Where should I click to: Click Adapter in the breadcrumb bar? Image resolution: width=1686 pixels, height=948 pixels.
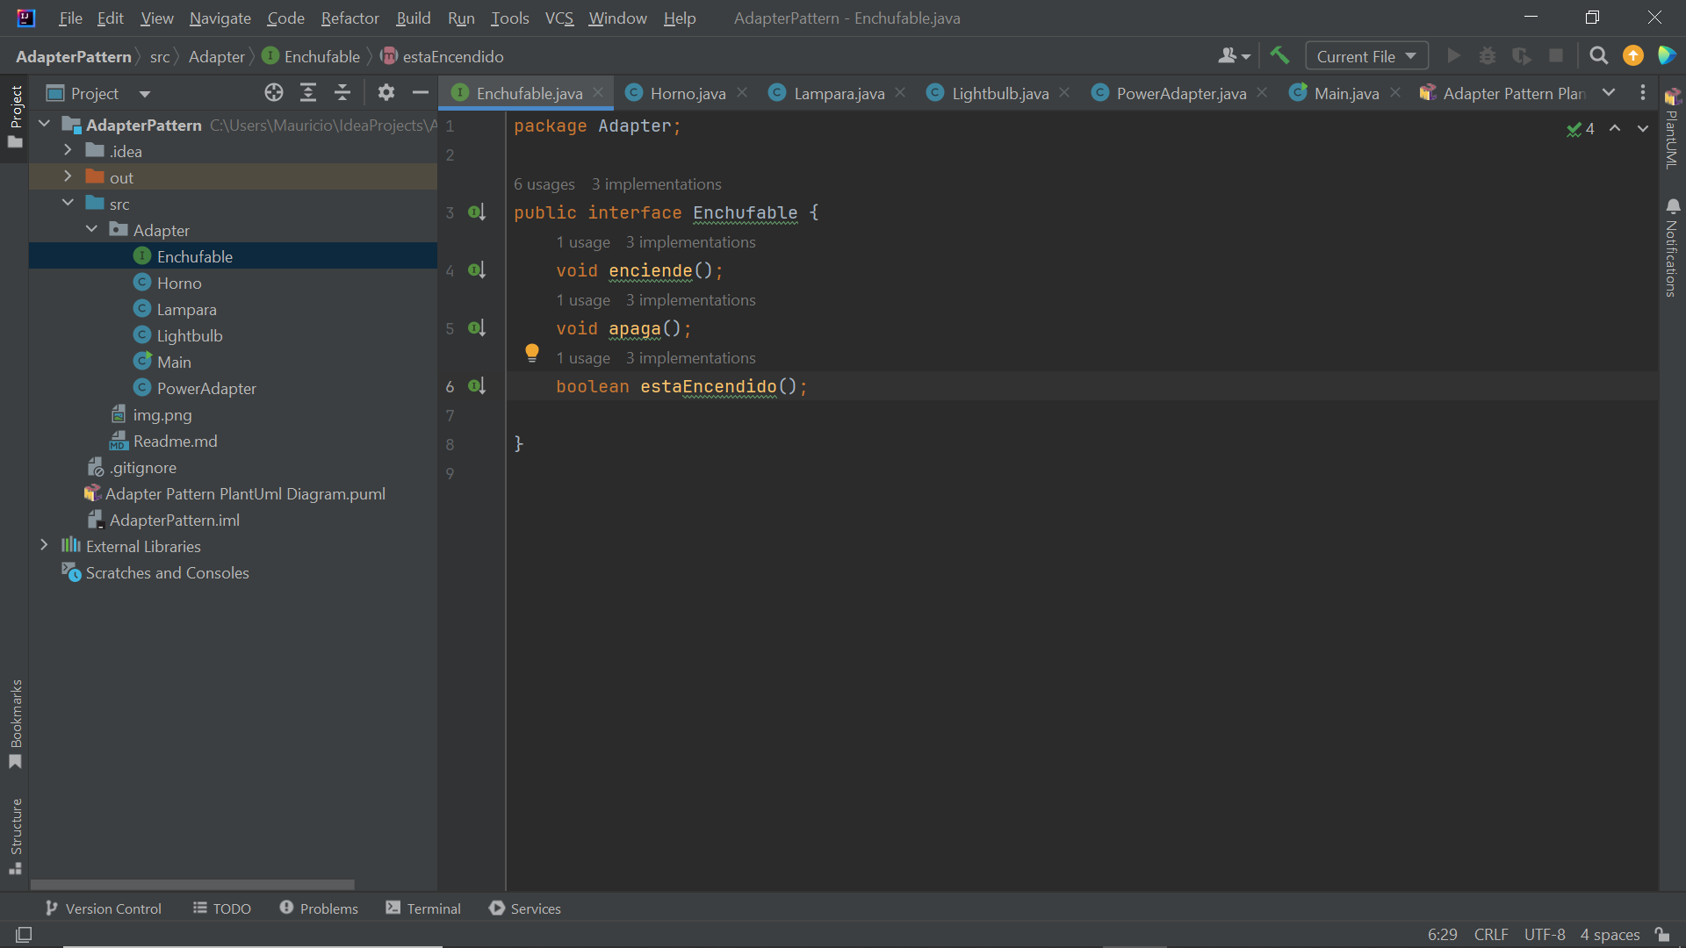[x=217, y=56]
